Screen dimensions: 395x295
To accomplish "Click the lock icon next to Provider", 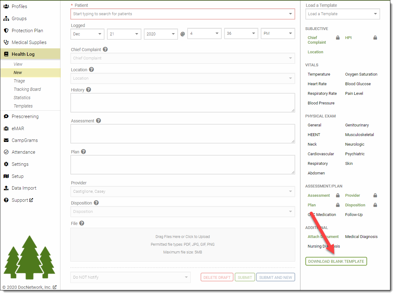I will coord(375,196).
